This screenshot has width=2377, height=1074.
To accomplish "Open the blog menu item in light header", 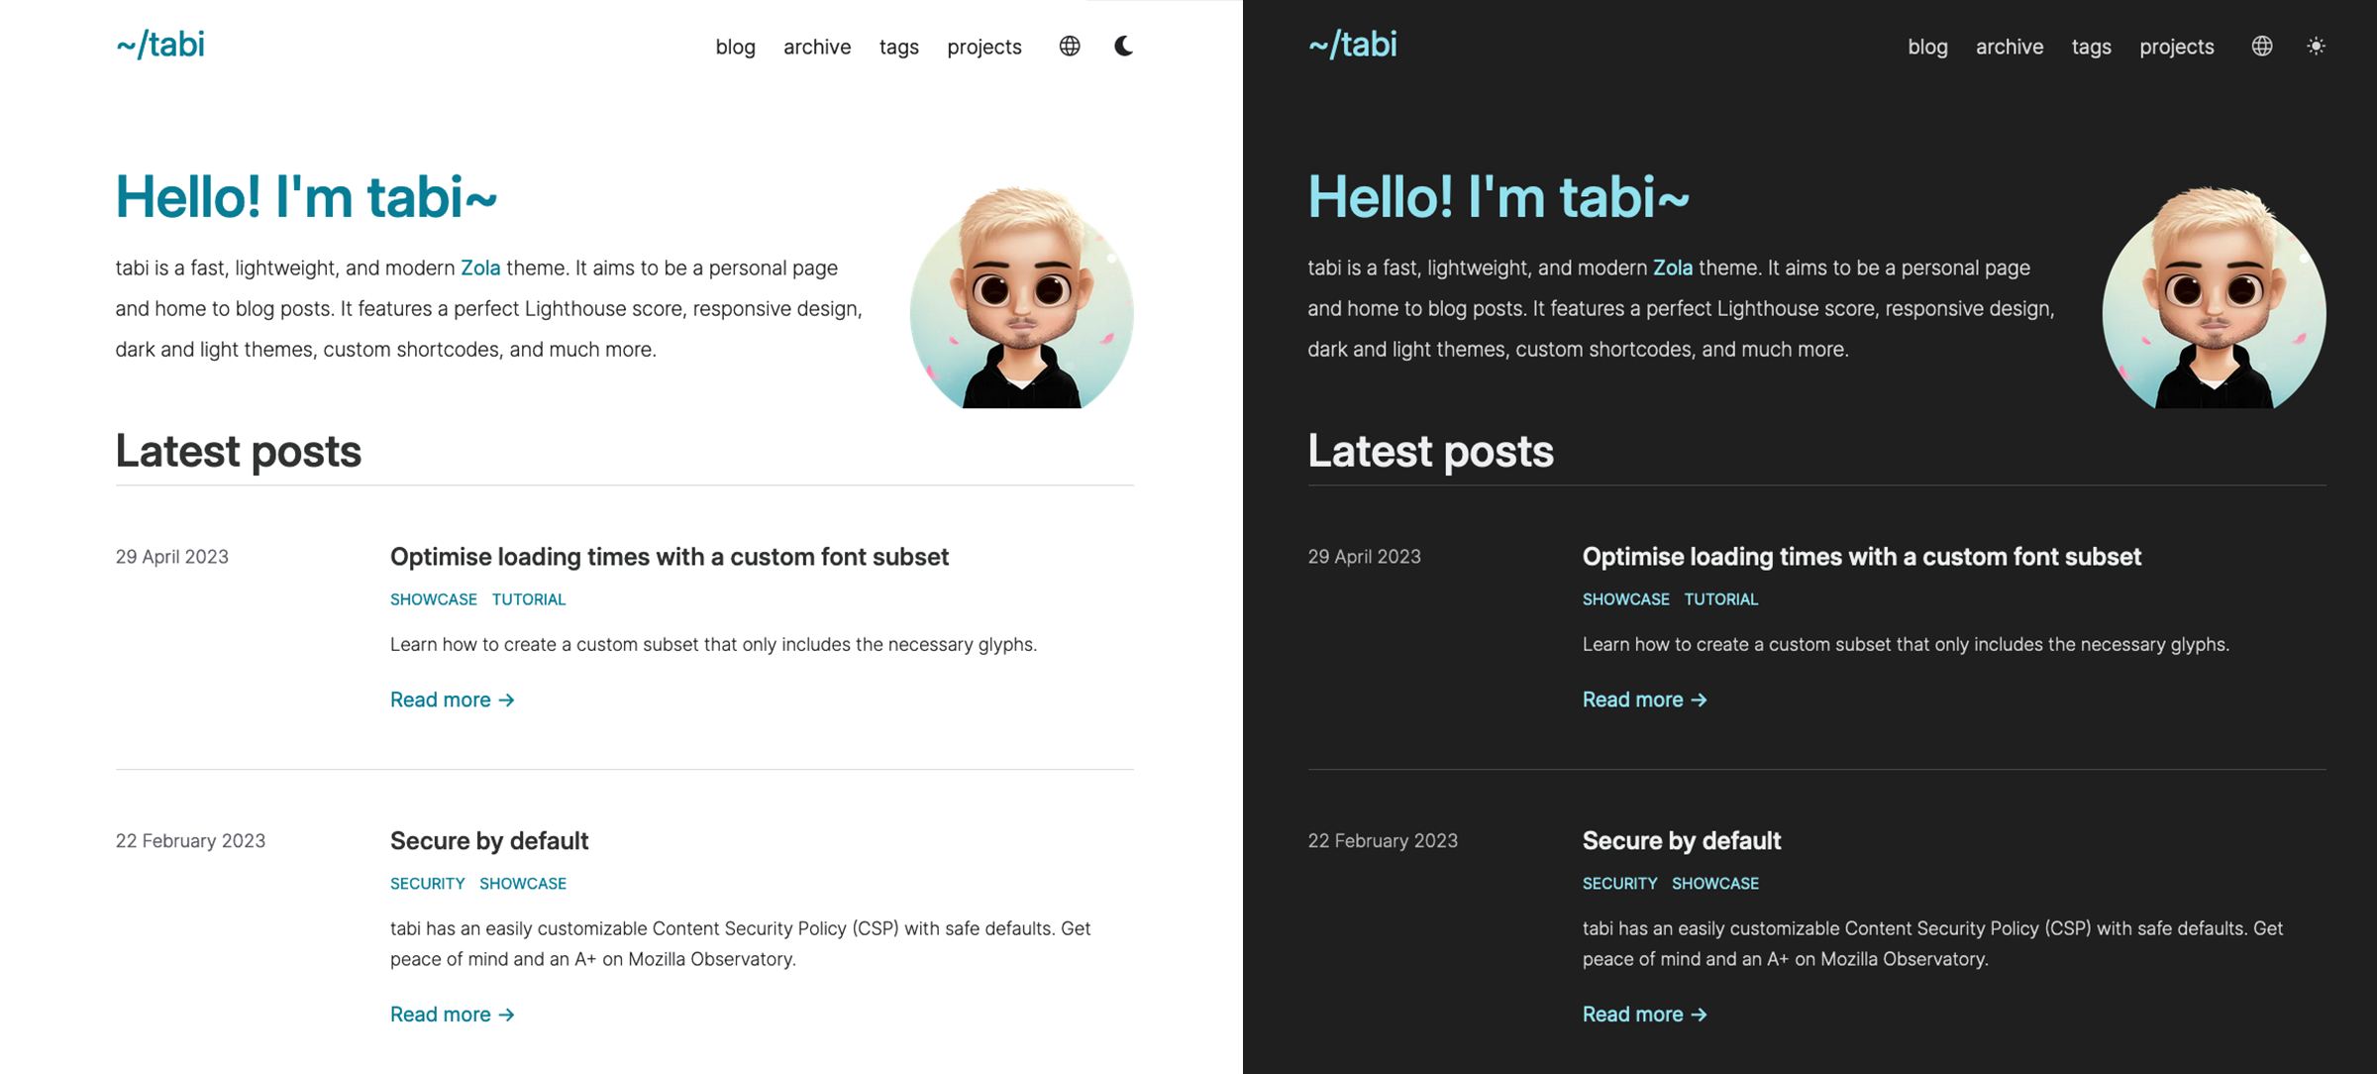I will click(x=736, y=47).
